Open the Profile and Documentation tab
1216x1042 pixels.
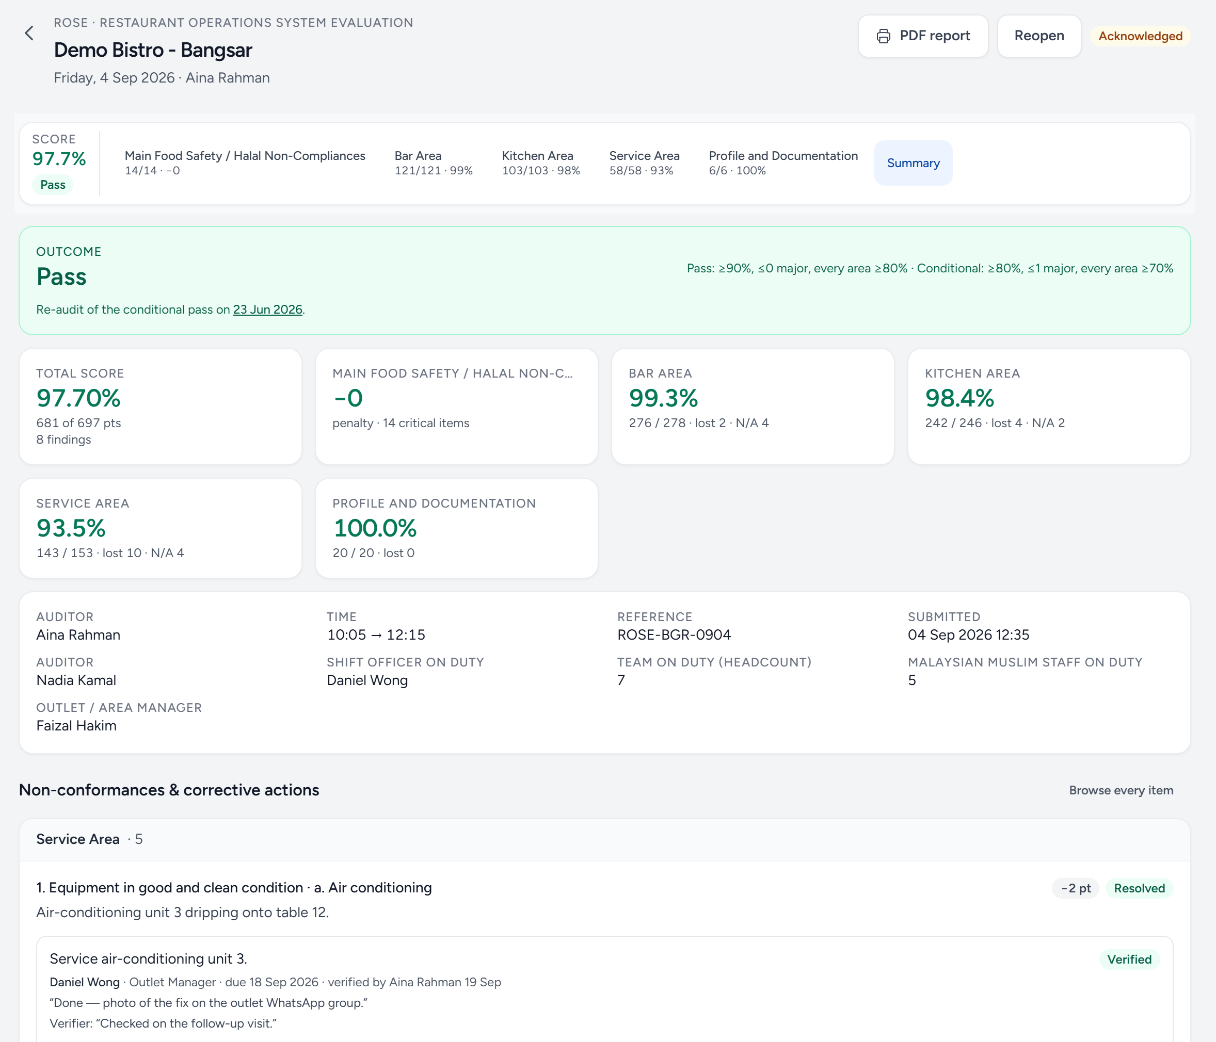(783, 163)
